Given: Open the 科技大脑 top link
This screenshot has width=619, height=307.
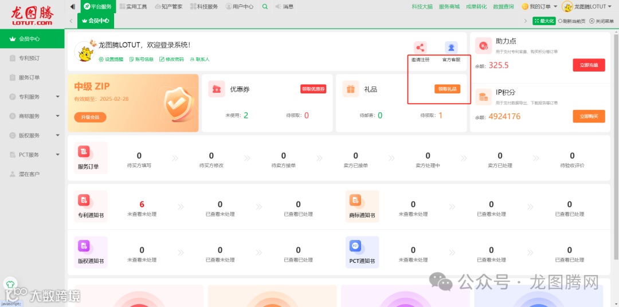Looking at the screenshot, I should tap(422, 6).
